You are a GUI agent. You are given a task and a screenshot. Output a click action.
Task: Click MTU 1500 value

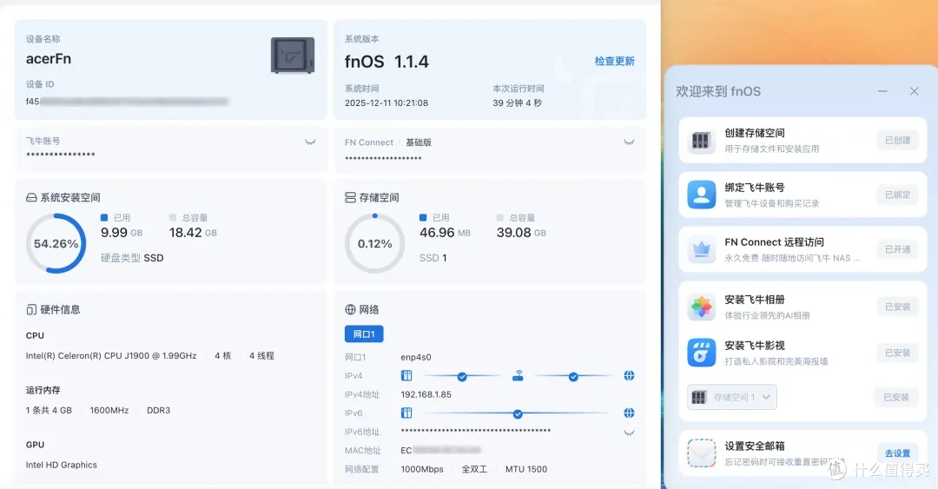[x=526, y=469]
